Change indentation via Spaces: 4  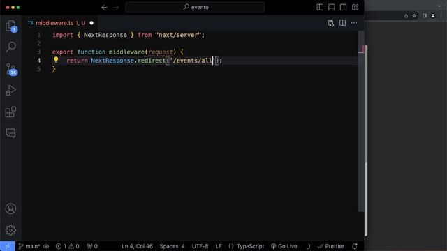pyautogui.click(x=173, y=246)
